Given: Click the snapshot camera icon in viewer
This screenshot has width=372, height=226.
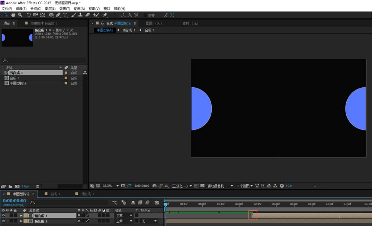Looking at the screenshot, I should [x=154, y=186].
